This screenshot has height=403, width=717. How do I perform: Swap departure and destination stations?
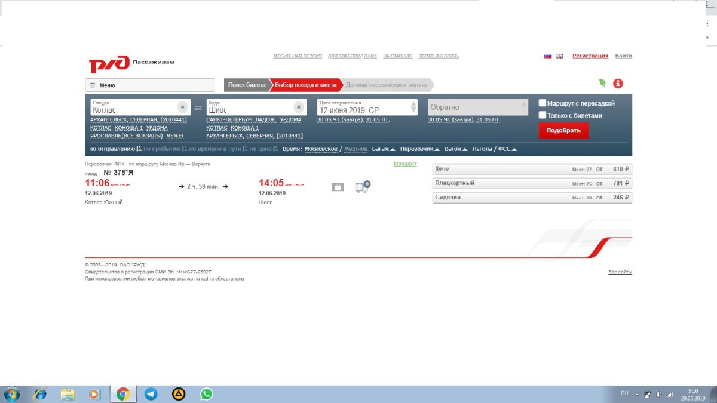[198, 107]
